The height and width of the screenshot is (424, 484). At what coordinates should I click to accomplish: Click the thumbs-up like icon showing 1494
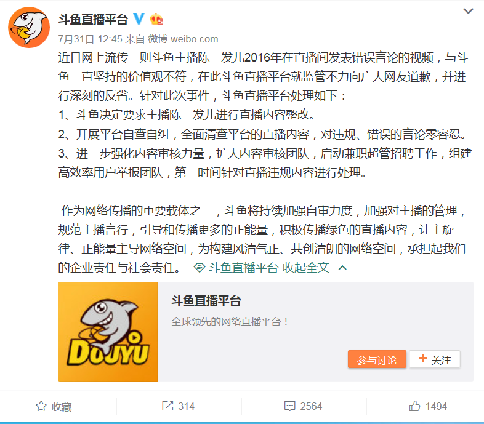click(414, 406)
